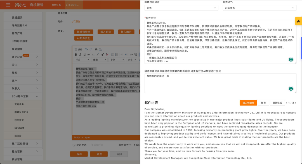Click the DIV container icon
This screenshot has height=164, width=302.
coord(136,55)
